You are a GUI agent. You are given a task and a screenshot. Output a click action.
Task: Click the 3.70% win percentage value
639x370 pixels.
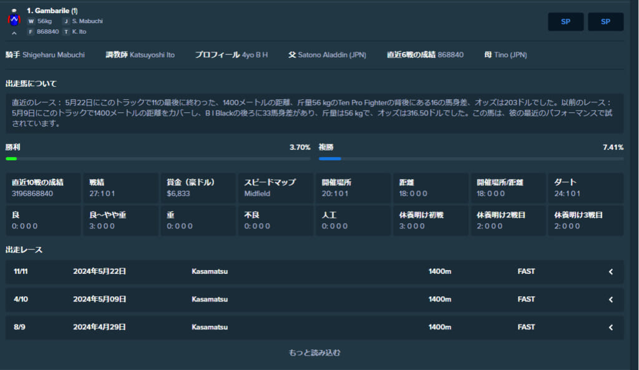coord(300,147)
